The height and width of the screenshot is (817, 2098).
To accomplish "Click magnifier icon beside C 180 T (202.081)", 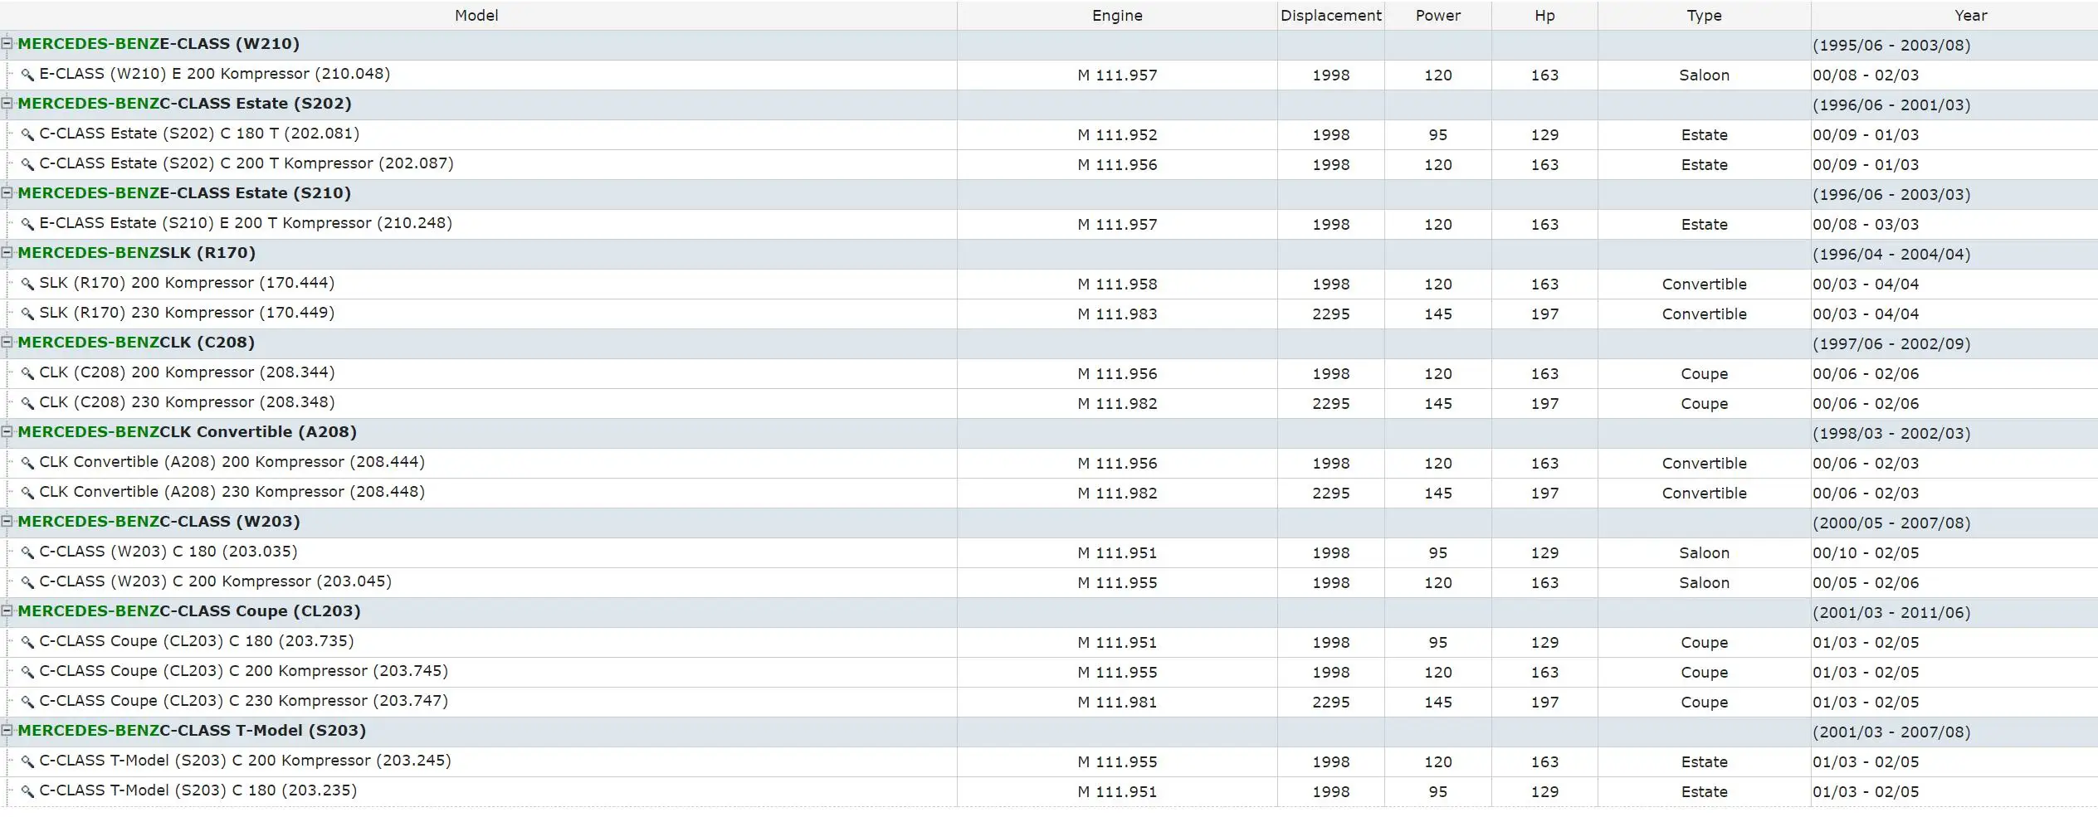I will pos(27,134).
